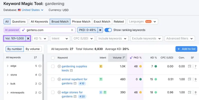This screenshot has height=100, width=199.
Task: Open the 'edge stones for gardens' keyword link
Action: click(72, 94)
